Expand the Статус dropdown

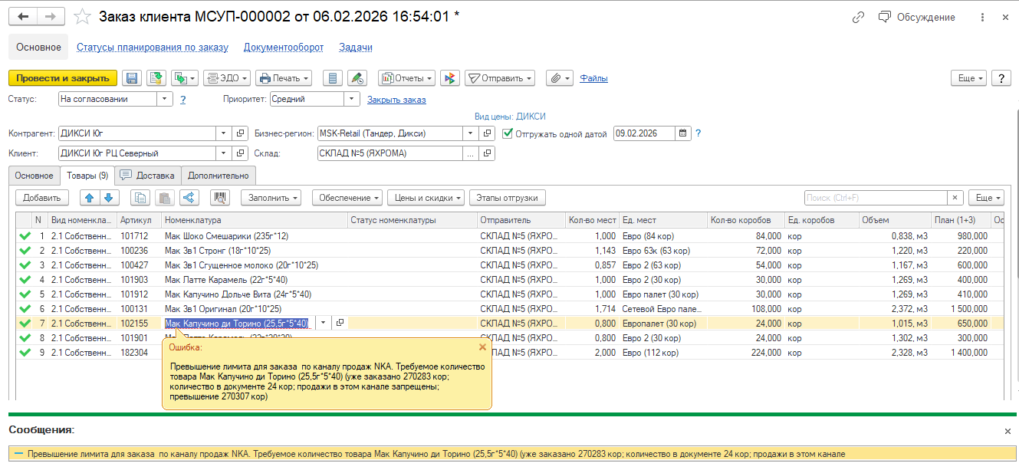pos(165,99)
